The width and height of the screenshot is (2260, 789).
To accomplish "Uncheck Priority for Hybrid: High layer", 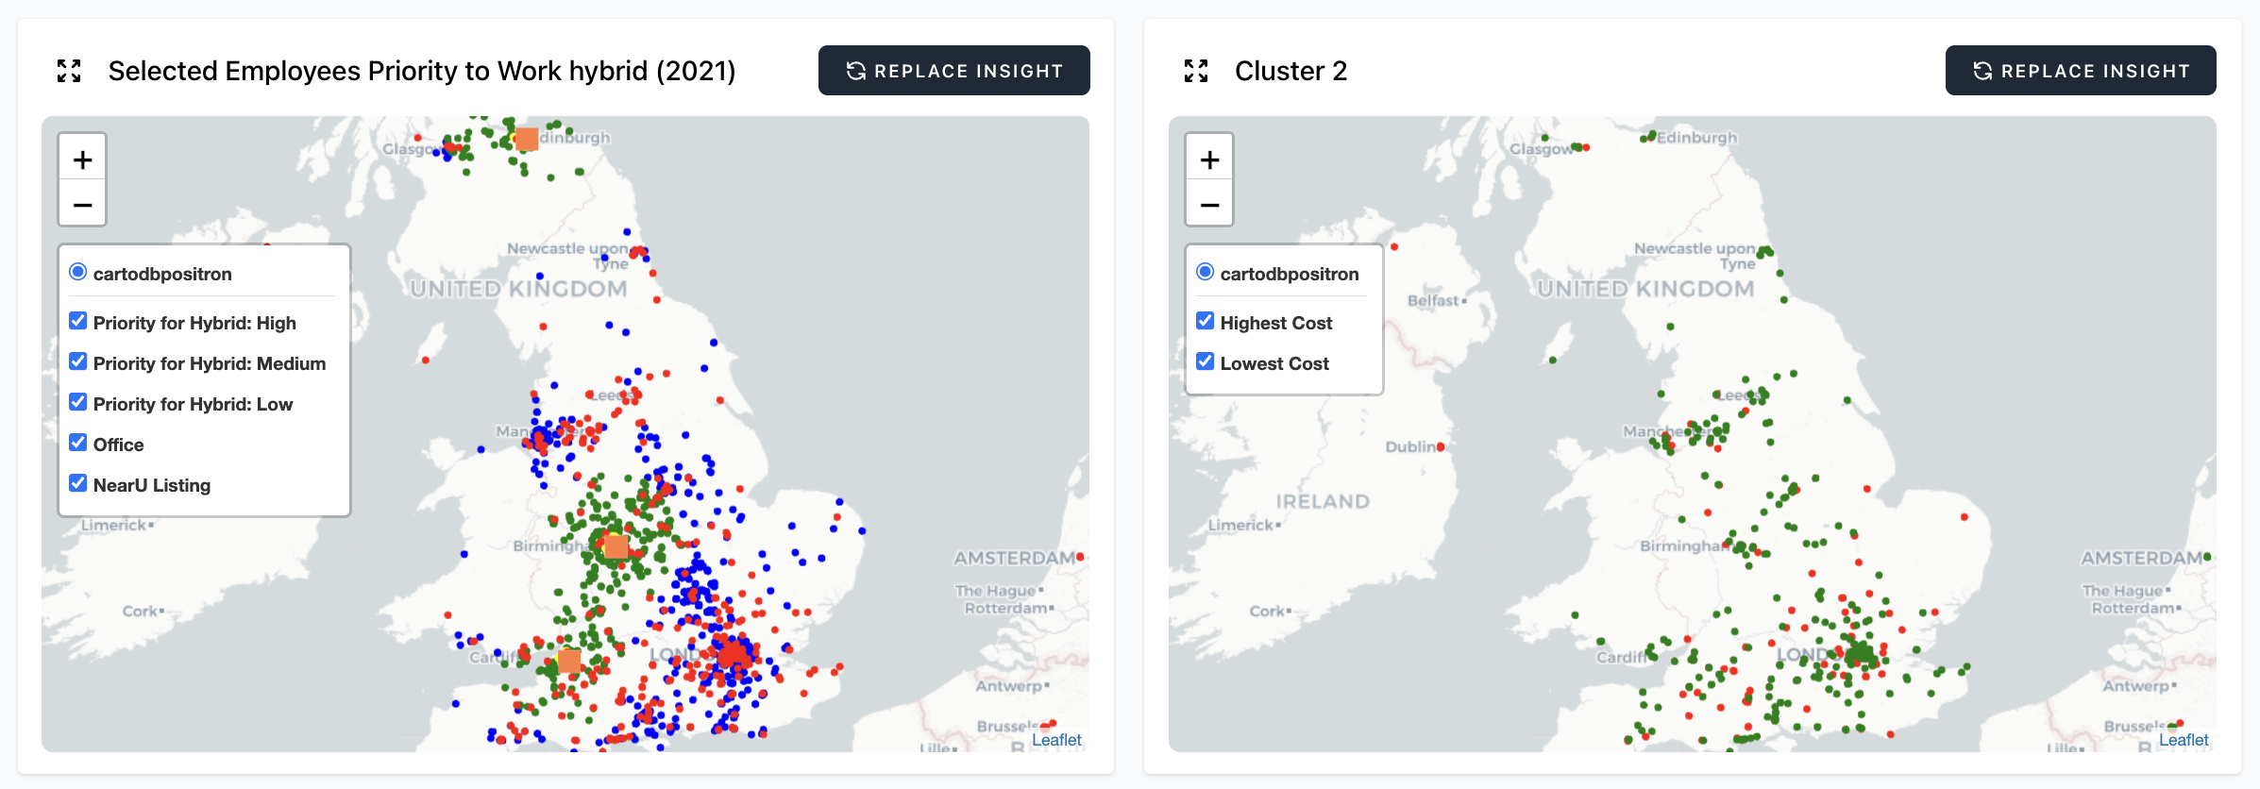I will 78,322.
